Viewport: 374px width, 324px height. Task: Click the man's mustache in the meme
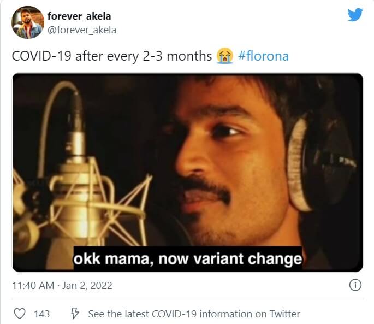[205, 187]
